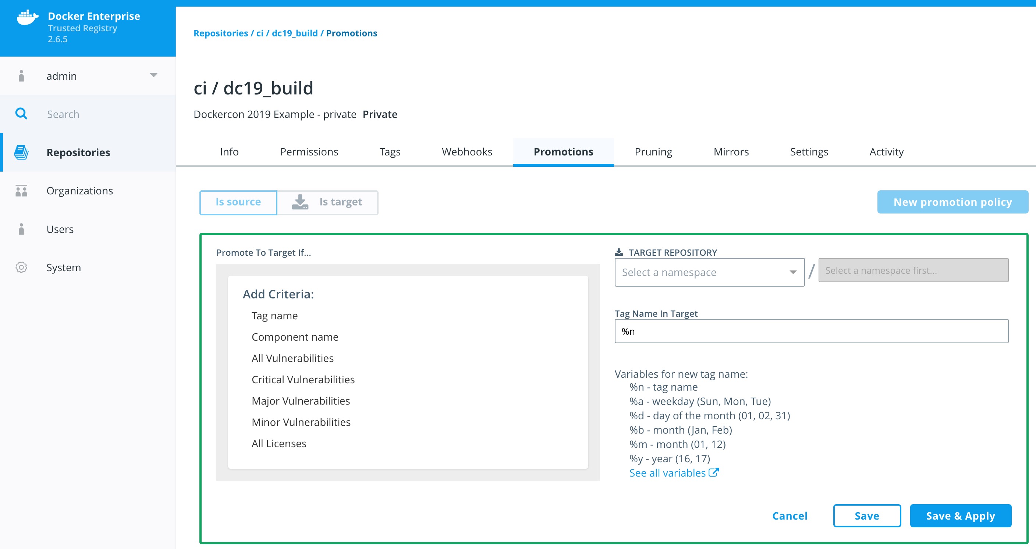Click the Docker whale logo icon

27,18
